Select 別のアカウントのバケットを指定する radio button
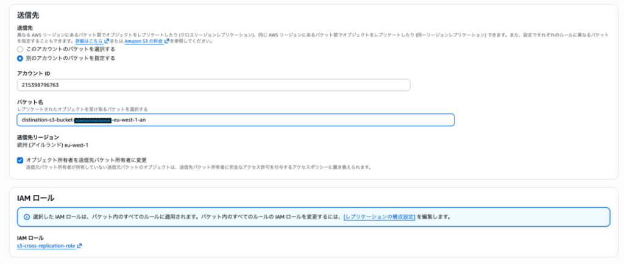Screen dimensions: 624x264 pyautogui.click(x=20, y=58)
